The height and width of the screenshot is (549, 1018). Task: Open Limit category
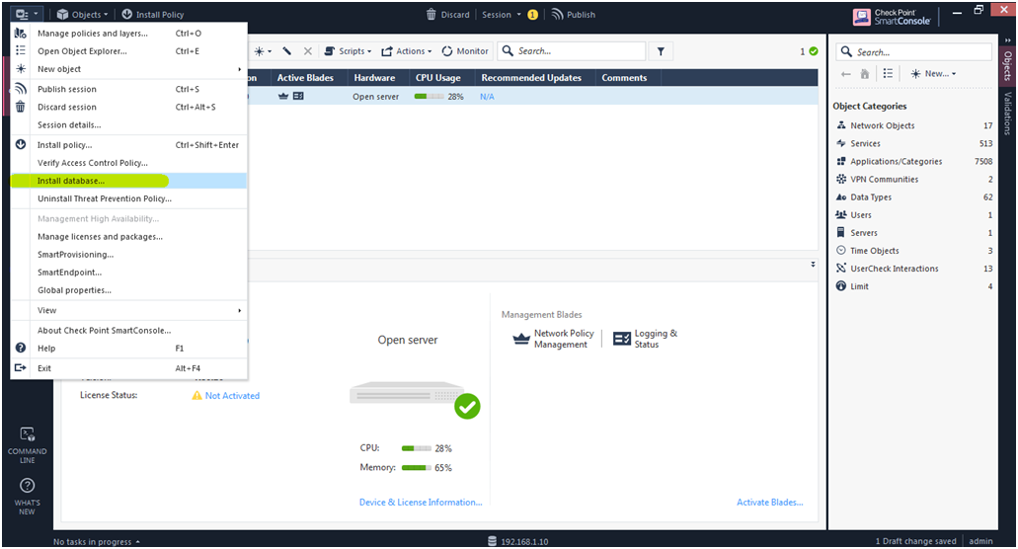tap(913, 286)
